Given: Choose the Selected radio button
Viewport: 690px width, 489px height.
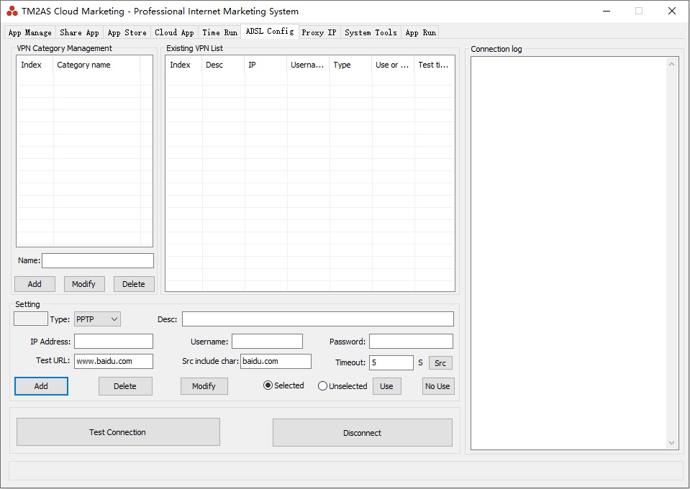Looking at the screenshot, I should click(x=268, y=385).
